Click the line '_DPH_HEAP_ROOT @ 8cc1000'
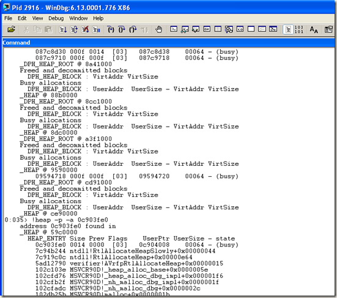The height and width of the screenshot is (298, 337). pos(66,102)
